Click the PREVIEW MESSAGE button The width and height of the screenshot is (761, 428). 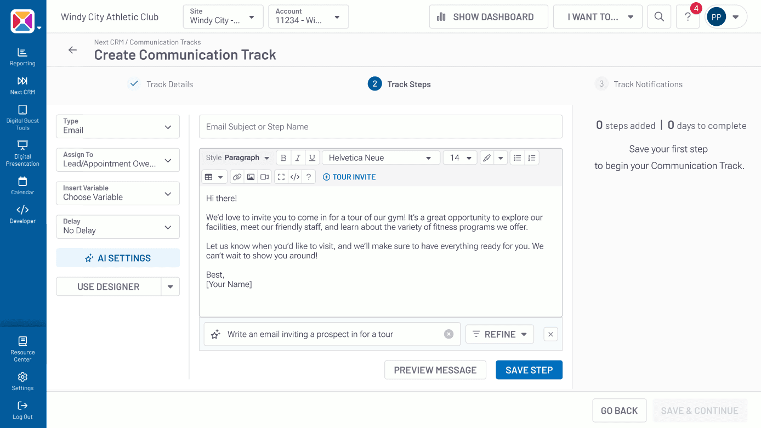click(435, 369)
